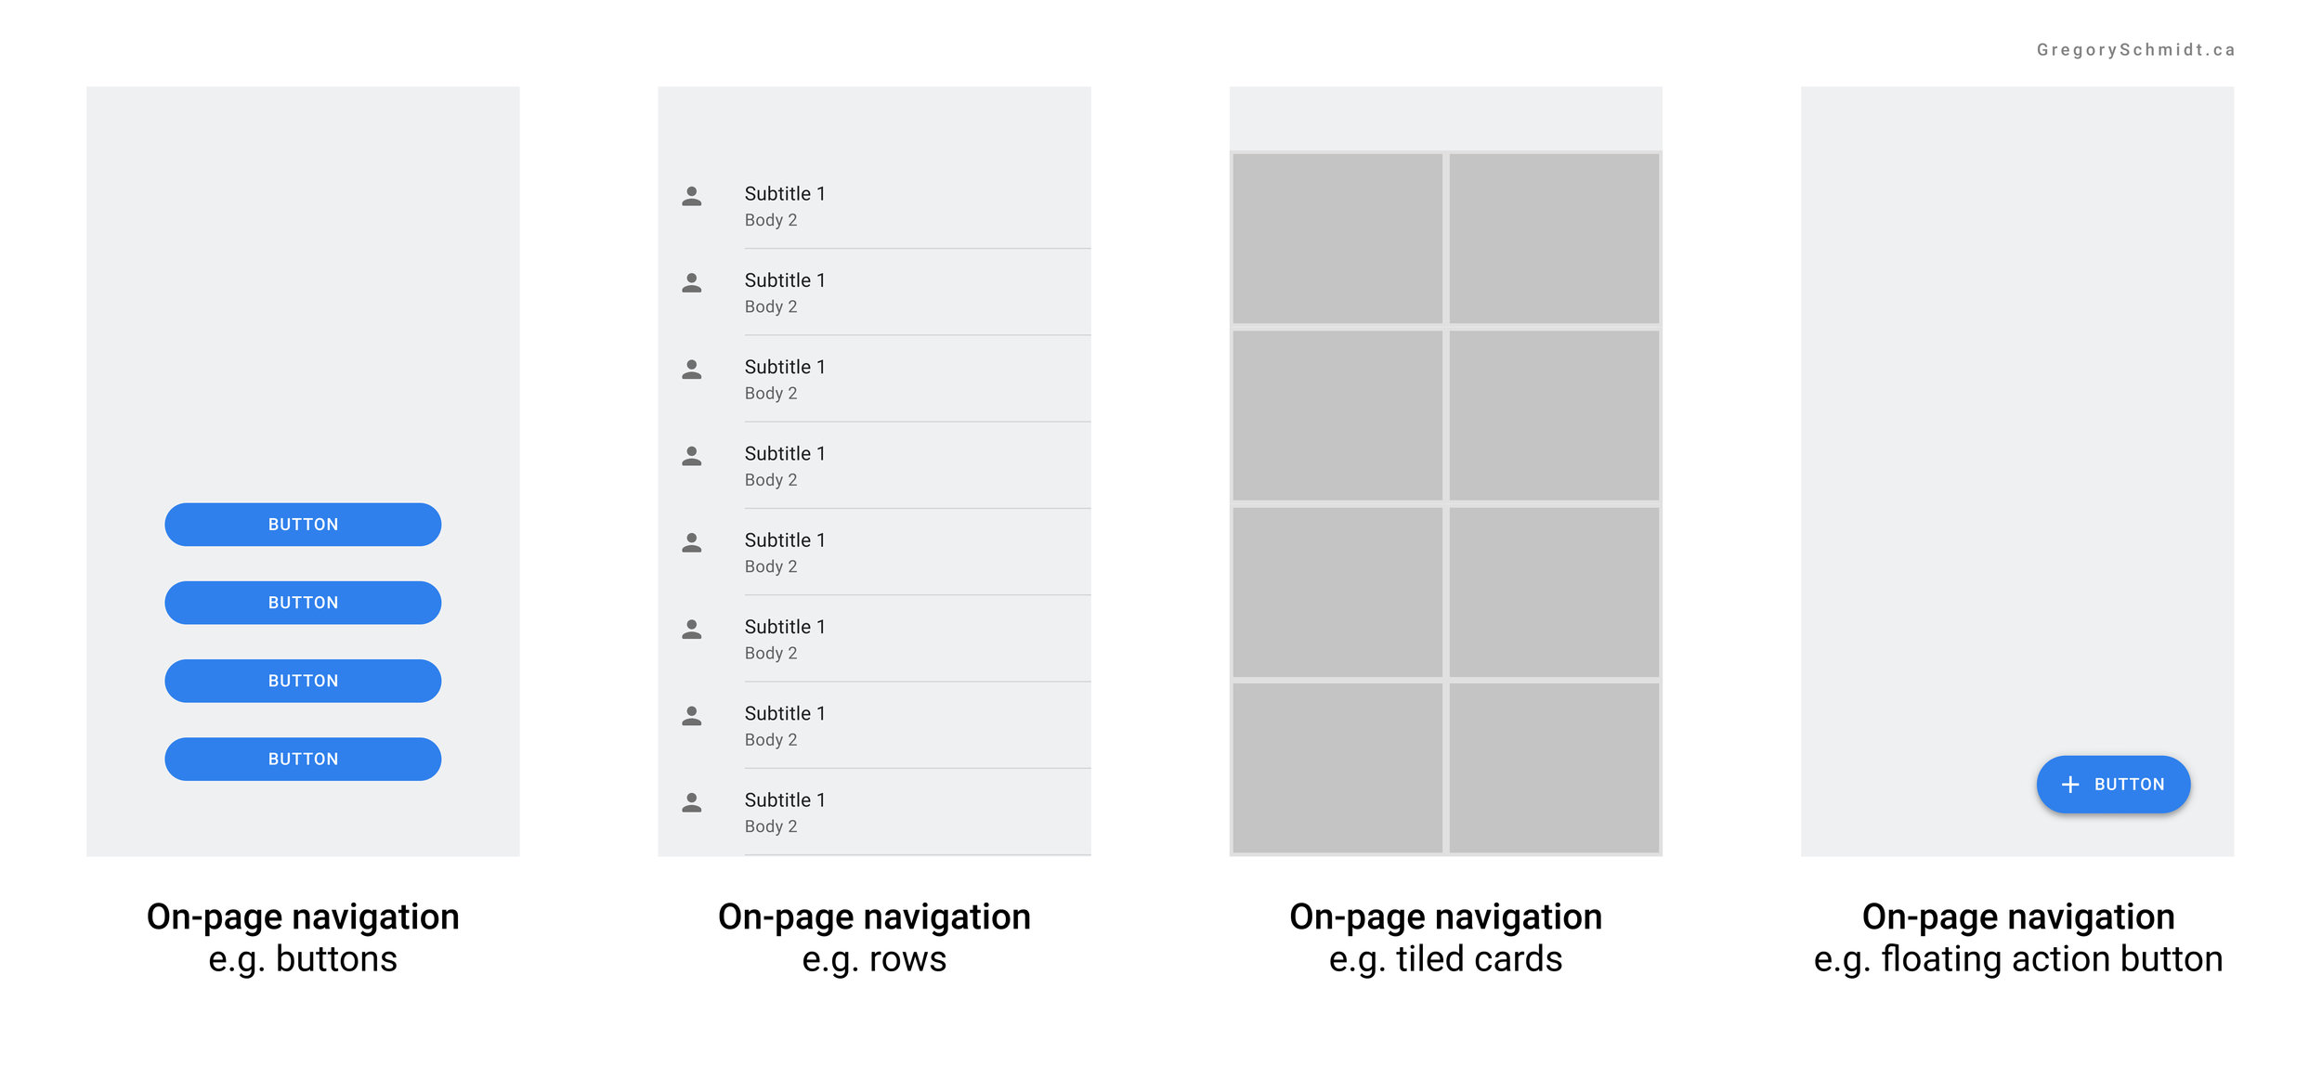2322x1066 pixels.
Task: Click the person icon in the seventh row
Action: (x=692, y=716)
